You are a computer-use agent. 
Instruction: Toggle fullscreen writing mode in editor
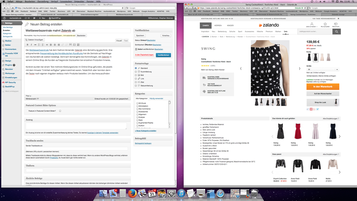coord(74,45)
